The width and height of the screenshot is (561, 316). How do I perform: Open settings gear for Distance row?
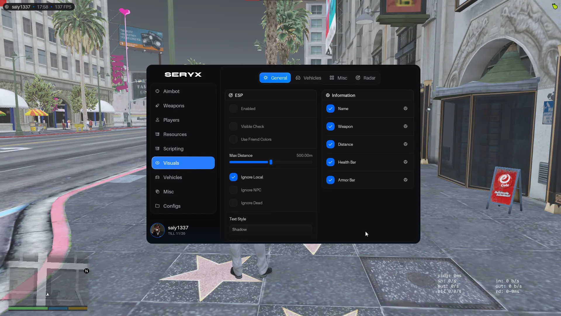406,144
